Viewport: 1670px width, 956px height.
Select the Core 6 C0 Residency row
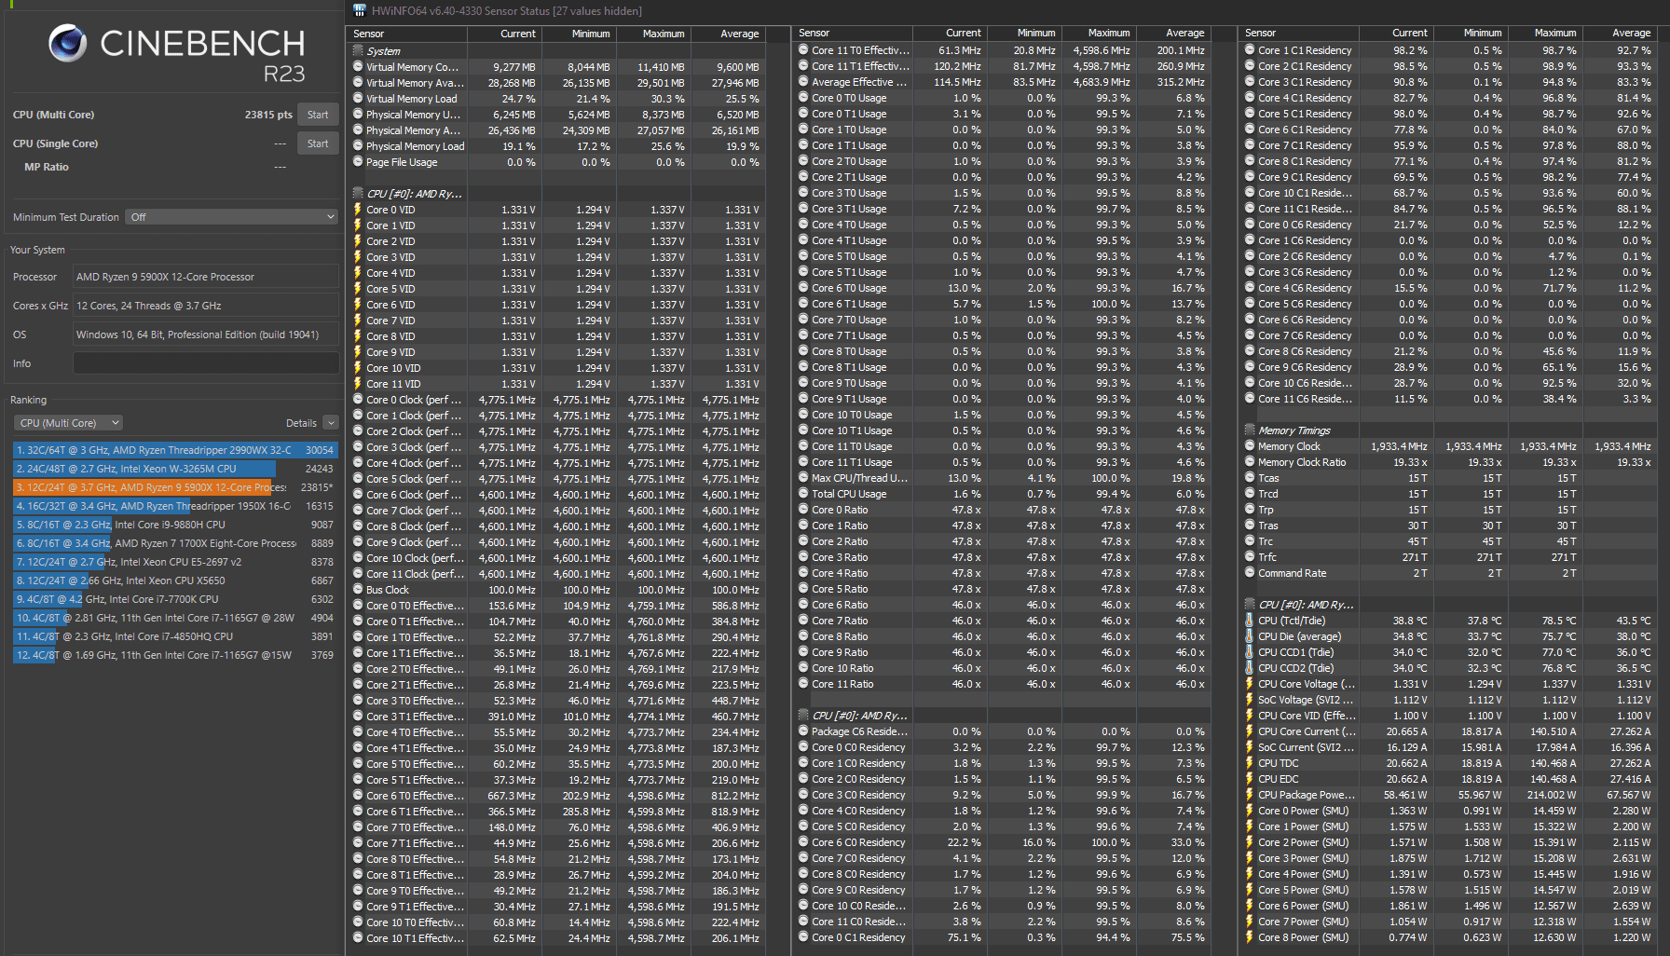[x=1002, y=842]
